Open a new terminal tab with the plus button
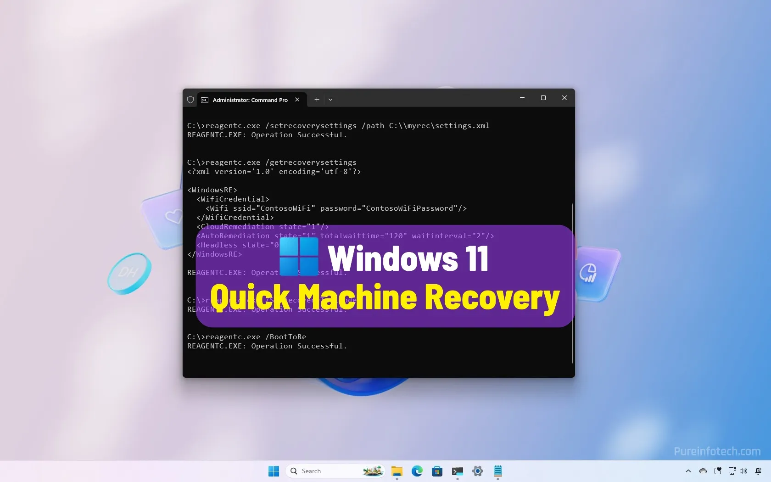 coord(317,100)
